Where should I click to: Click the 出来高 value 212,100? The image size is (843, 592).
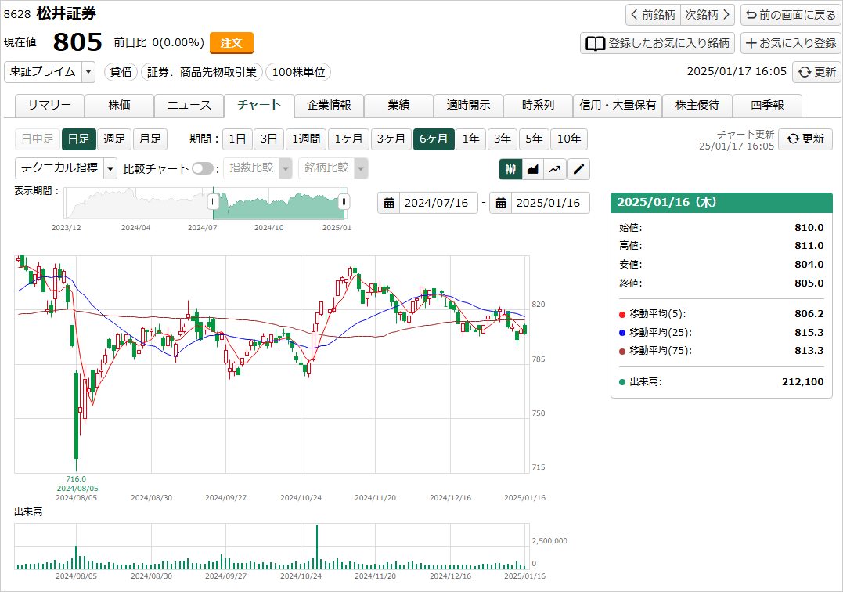(x=802, y=382)
